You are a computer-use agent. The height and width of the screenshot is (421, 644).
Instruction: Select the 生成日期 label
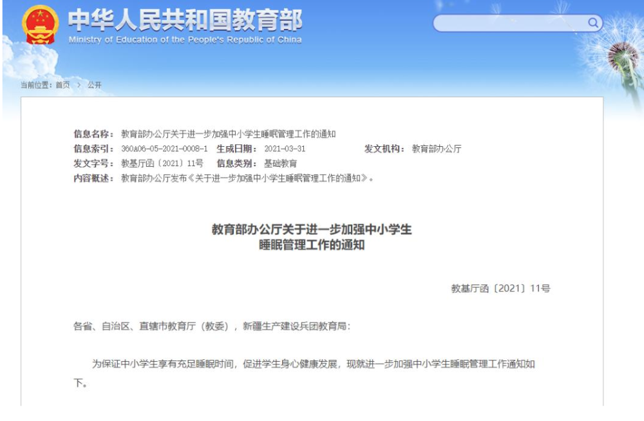click(237, 149)
